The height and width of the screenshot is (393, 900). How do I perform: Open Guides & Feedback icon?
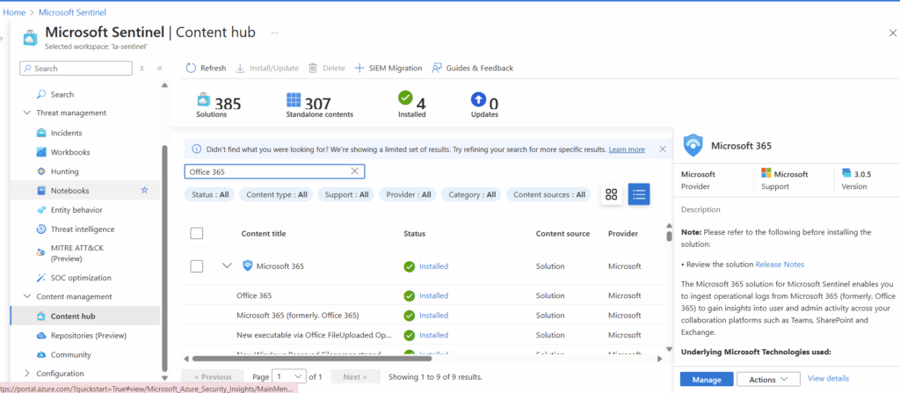[437, 68]
